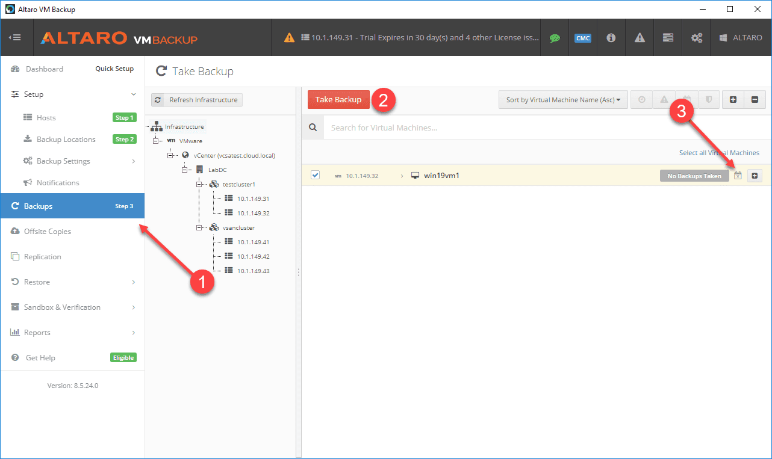Collapse the vCenter tree node
772x459 pixels.
click(171, 155)
